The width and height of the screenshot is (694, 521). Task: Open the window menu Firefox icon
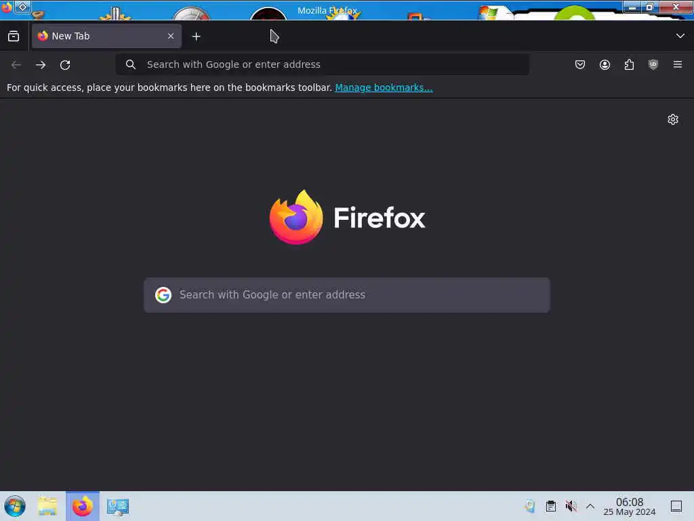coord(6,7)
